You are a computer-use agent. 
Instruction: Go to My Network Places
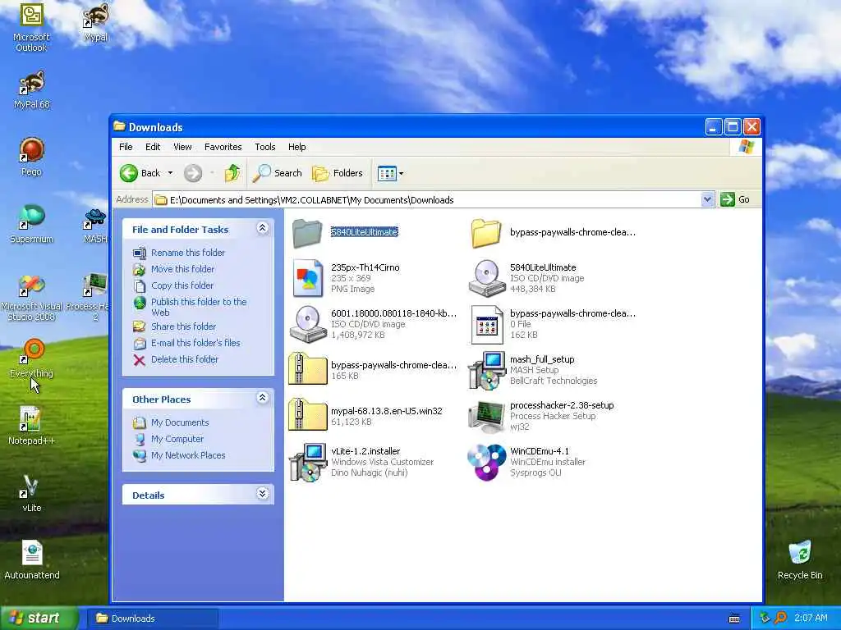coord(188,455)
